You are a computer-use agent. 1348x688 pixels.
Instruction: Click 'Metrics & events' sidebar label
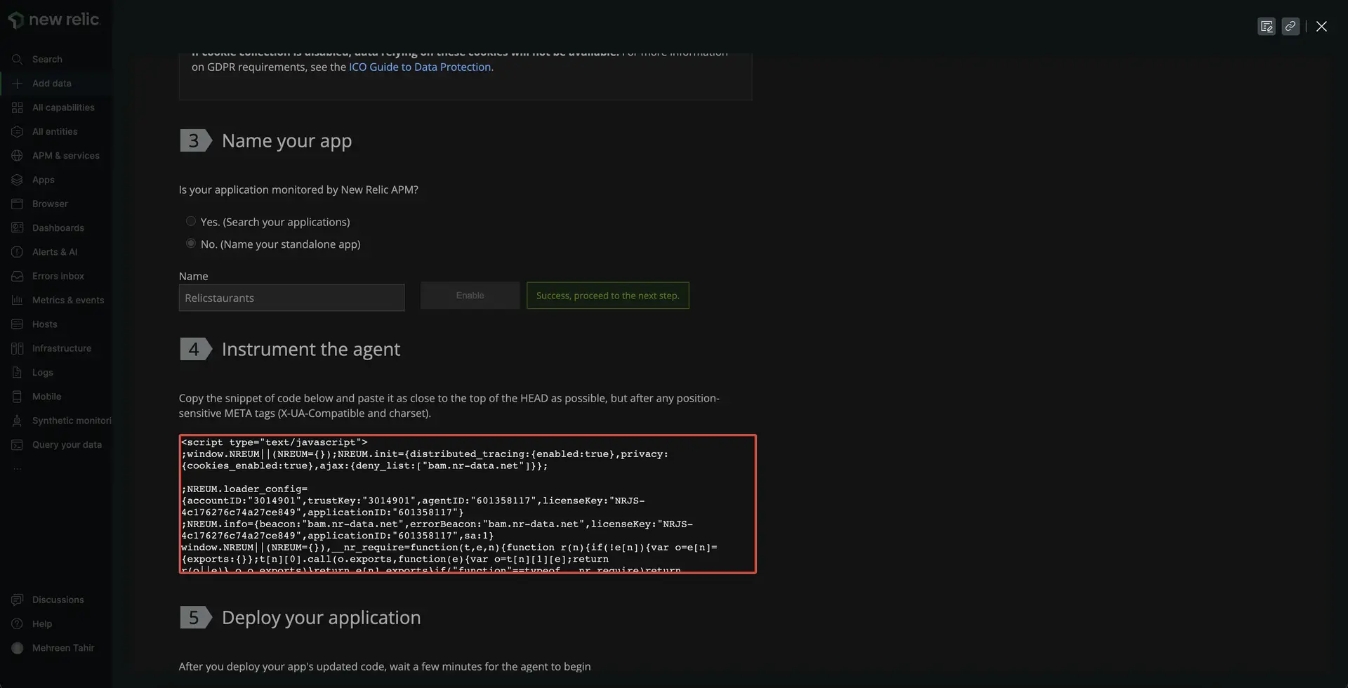click(68, 300)
